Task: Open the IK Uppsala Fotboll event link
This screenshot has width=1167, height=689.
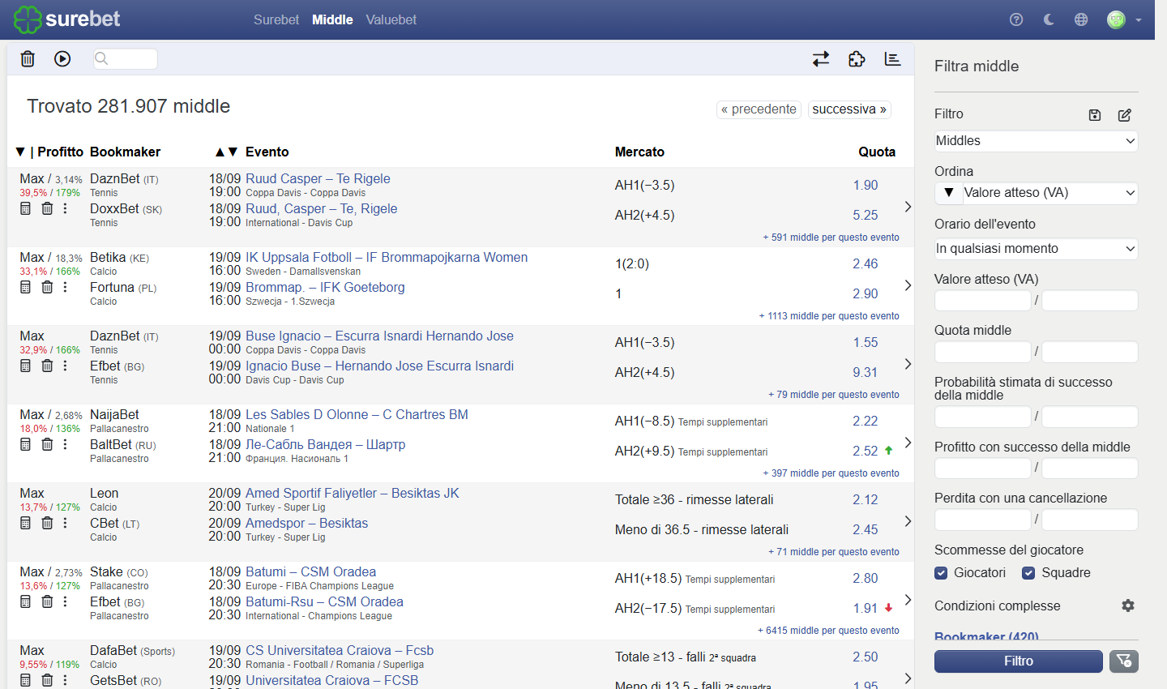Action: pos(387,257)
